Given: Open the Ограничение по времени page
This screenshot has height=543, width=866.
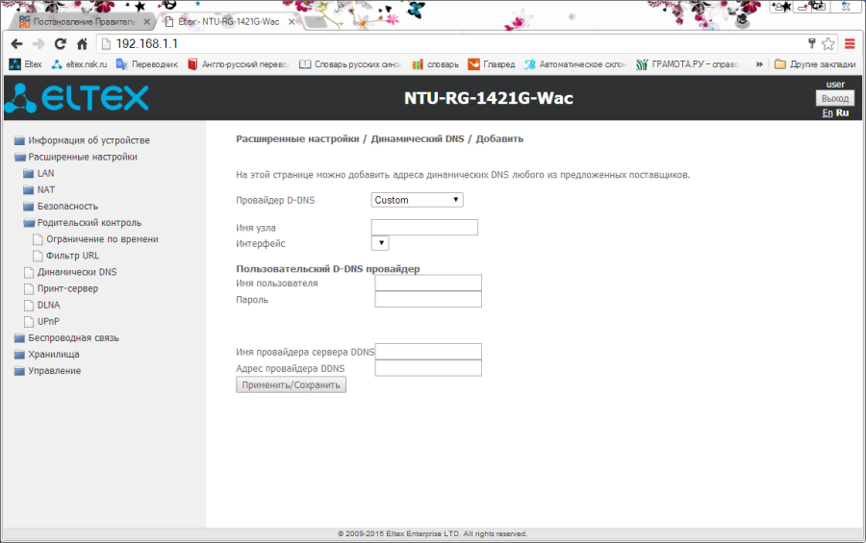Looking at the screenshot, I should coord(95,239).
